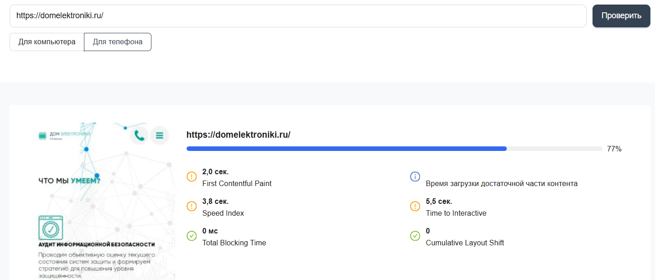Click the blue info icon for content load time
655x280 pixels.
[415, 176]
